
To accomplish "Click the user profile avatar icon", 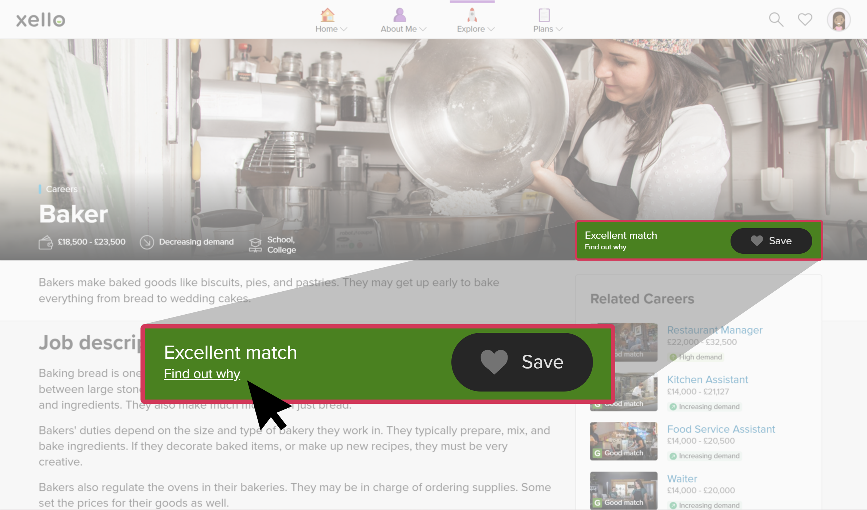I will tap(840, 19).
